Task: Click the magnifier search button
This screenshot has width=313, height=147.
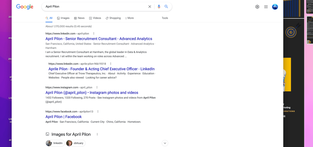Action: pos(166,7)
